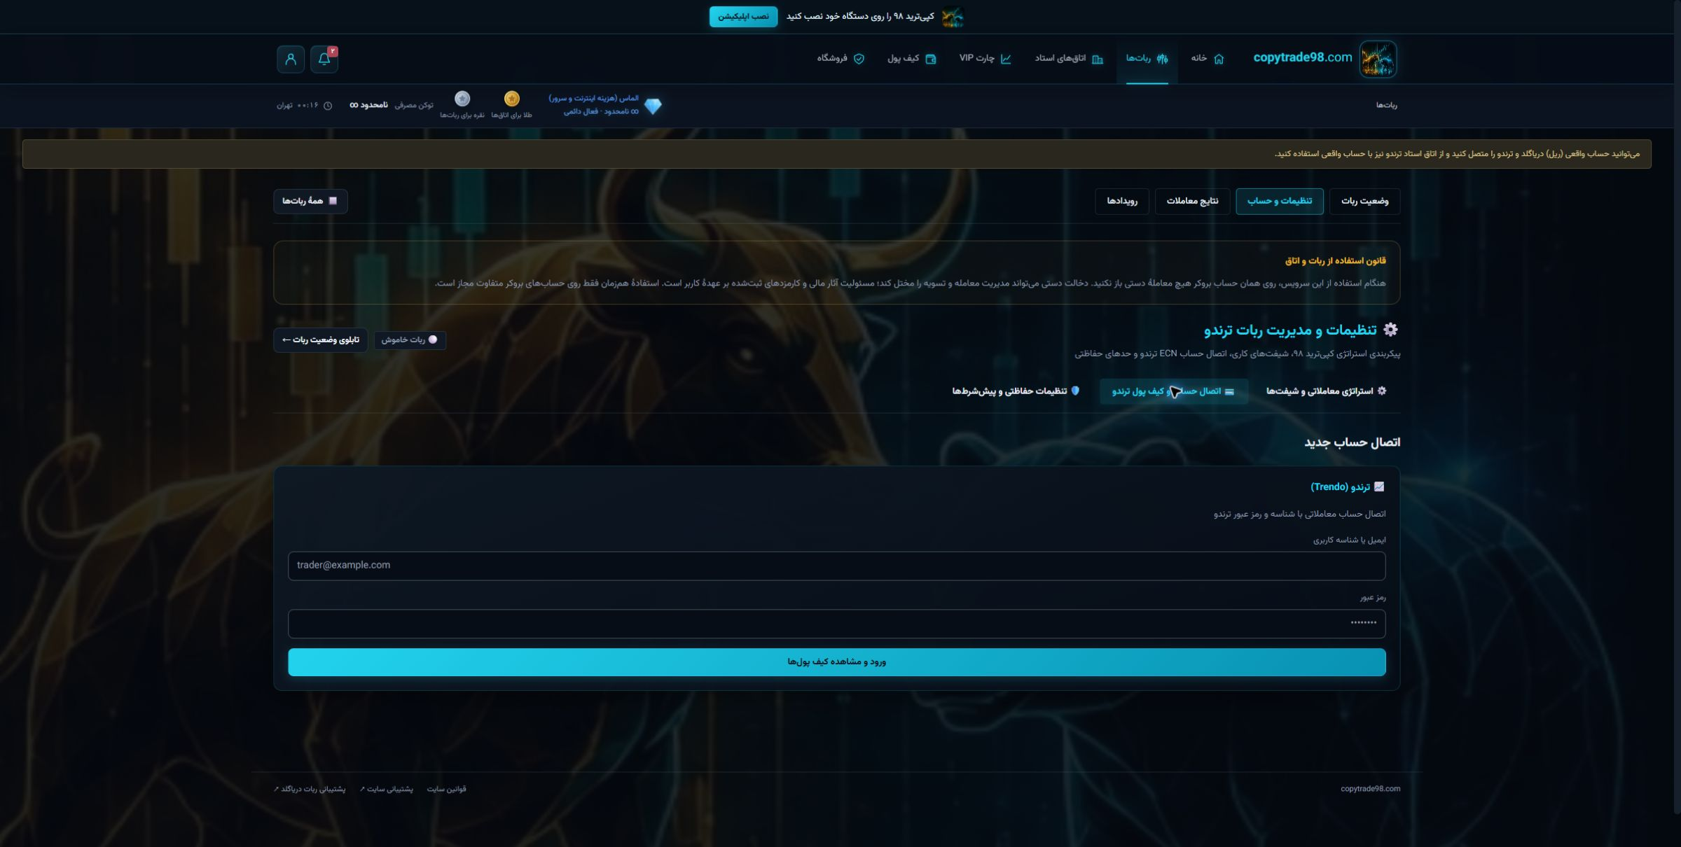Click the app icon in the install banner
This screenshot has height=847, width=1681.
(x=953, y=17)
